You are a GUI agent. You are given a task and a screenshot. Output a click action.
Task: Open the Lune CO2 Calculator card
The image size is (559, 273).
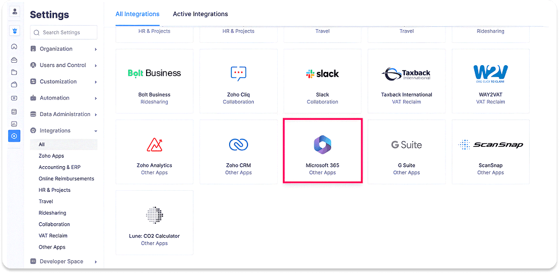click(154, 222)
